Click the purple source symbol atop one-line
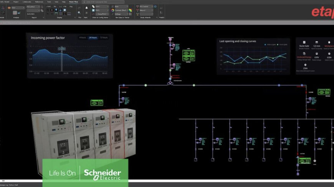The width and height of the screenshot is (334, 187). 170,39
